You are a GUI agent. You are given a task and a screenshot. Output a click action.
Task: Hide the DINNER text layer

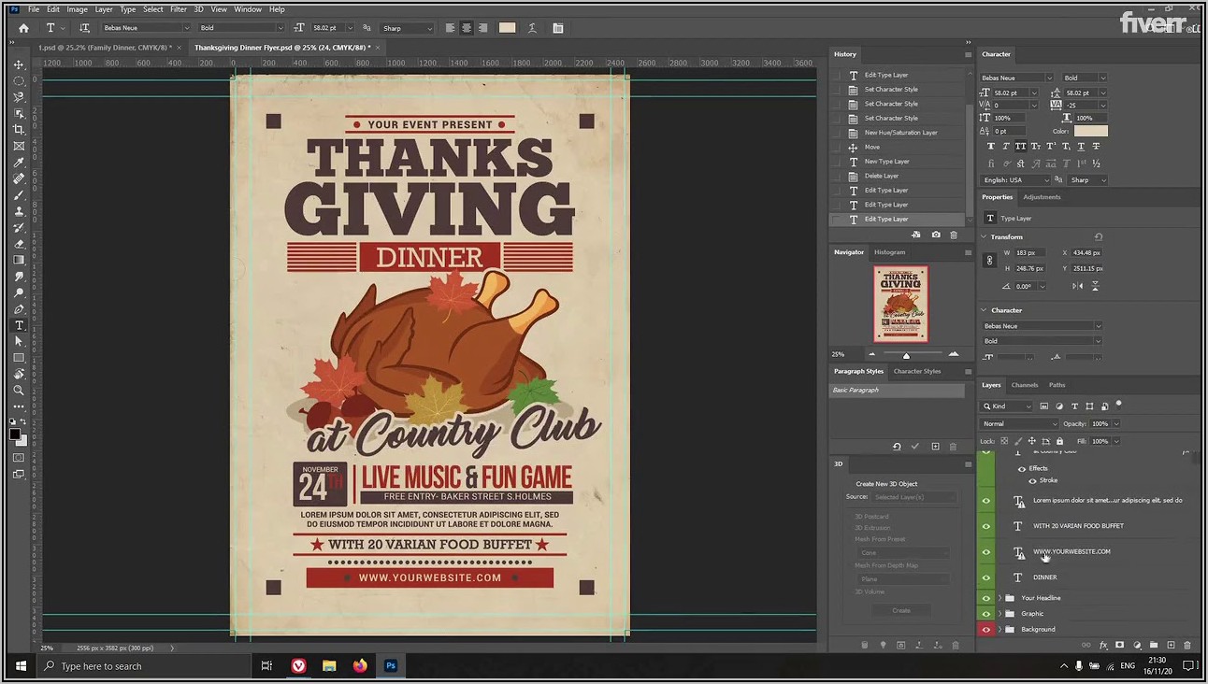[985, 577]
